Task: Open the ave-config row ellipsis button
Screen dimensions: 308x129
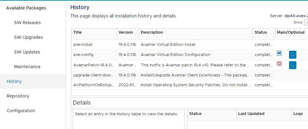Action: pyautogui.click(x=292, y=55)
